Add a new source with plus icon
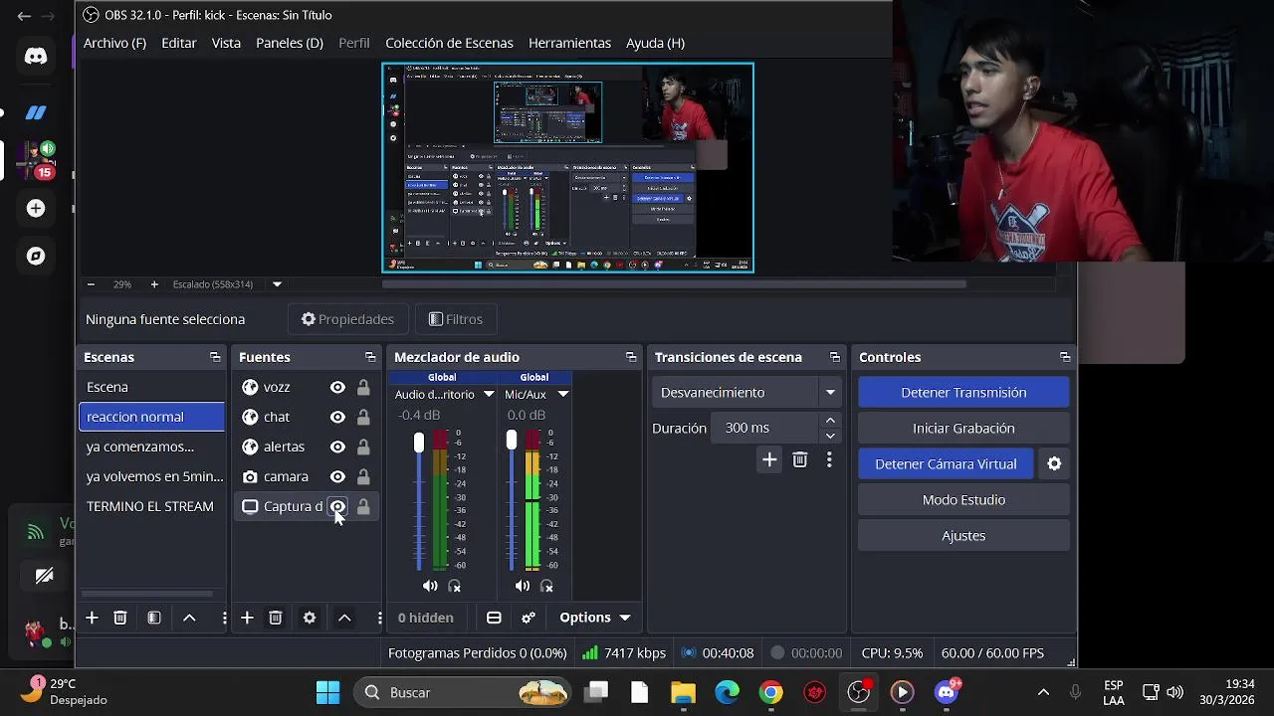This screenshot has height=716, width=1274. click(247, 618)
